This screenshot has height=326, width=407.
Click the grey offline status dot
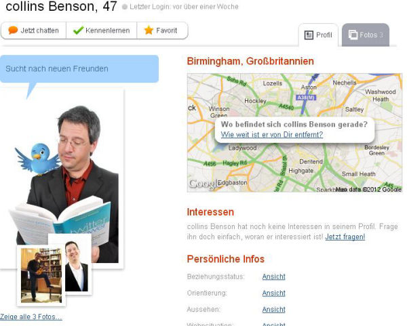pyautogui.click(x=125, y=7)
